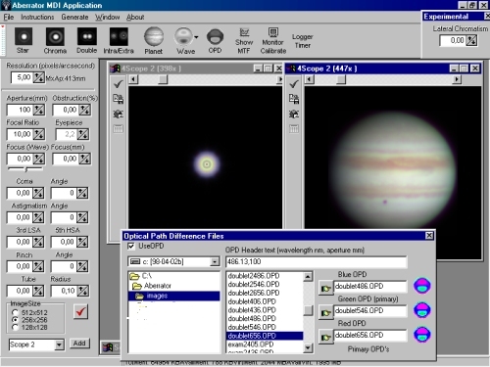
Task: Close the Optical Path Difference Files dialog
Action: click(429, 236)
